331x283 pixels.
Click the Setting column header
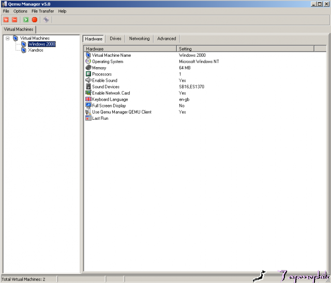click(246, 49)
